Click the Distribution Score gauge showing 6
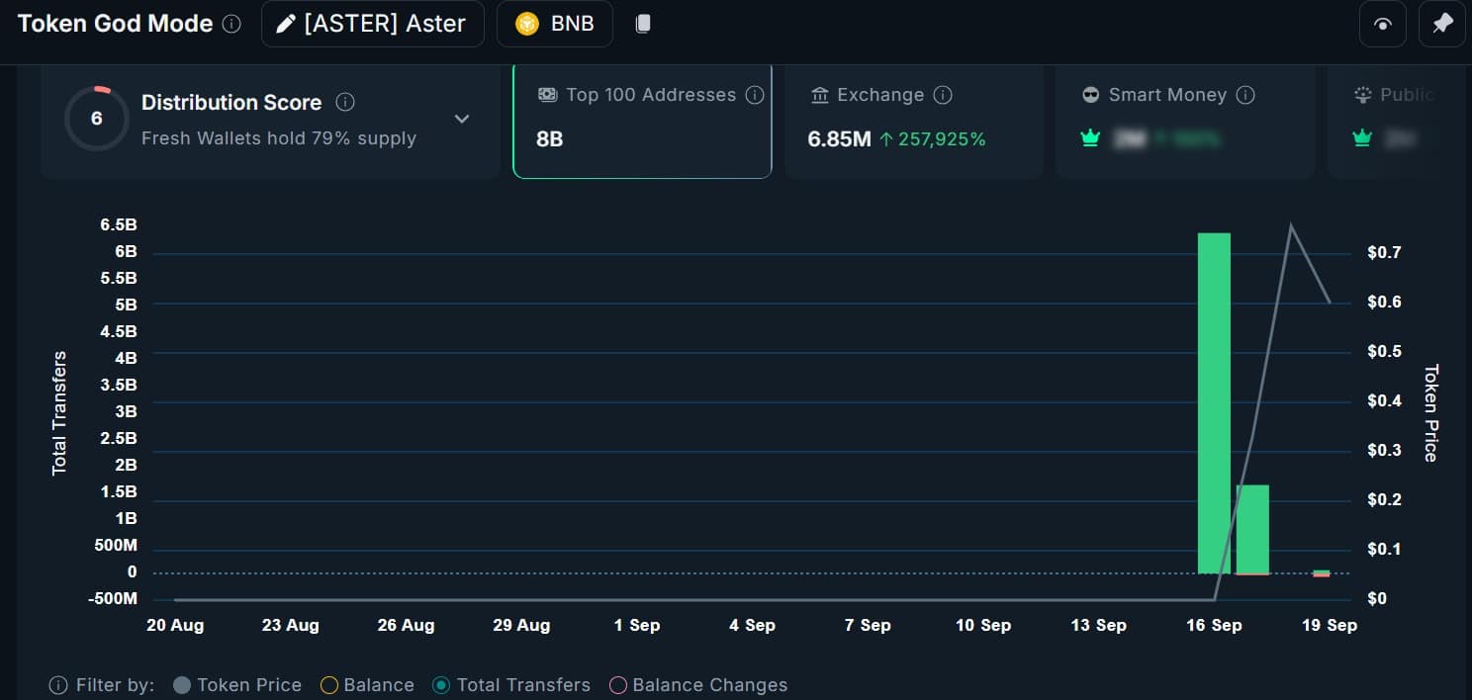The height and width of the screenshot is (700, 1472). pyautogui.click(x=97, y=118)
